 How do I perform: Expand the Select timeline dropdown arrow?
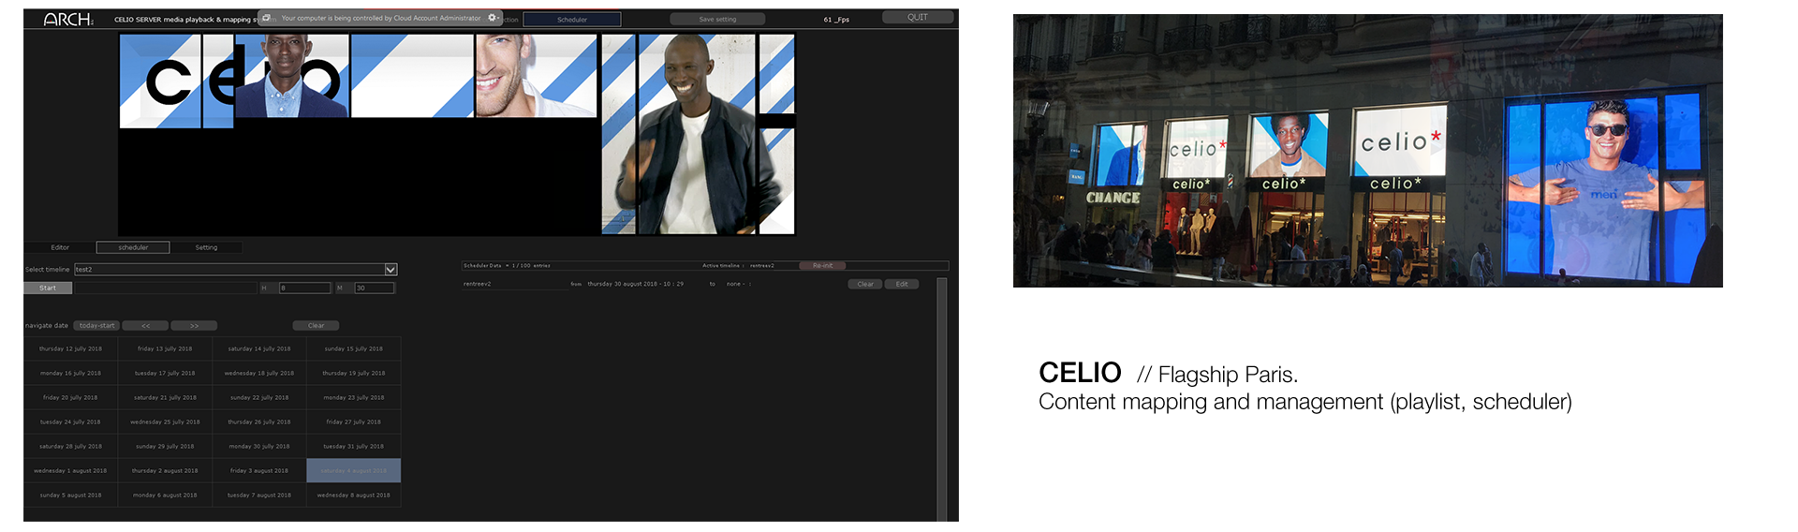[x=391, y=270]
